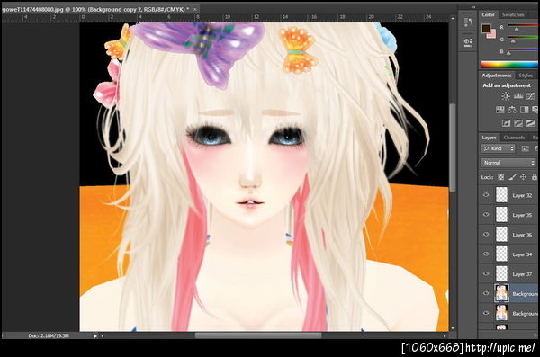Hide Layer 34

(x=486, y=254)
